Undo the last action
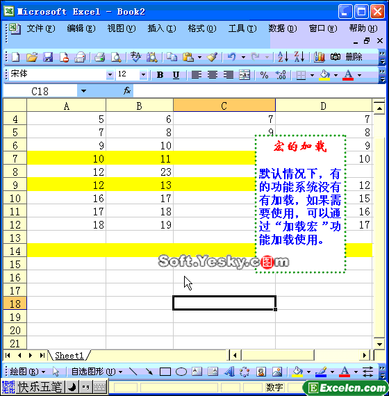 coord(231,57)
